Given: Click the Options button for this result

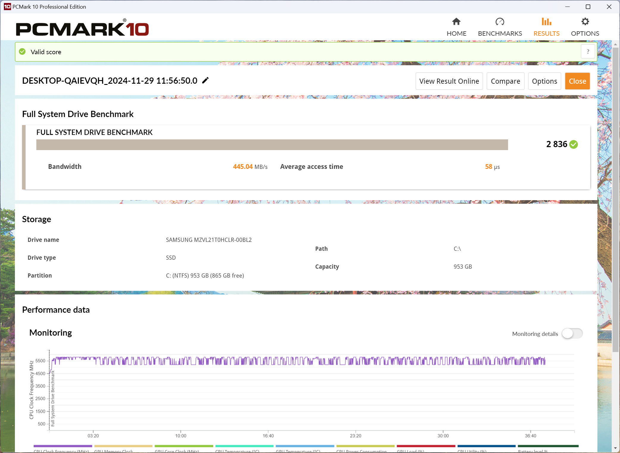Looking at the screenshot, I should [x=544, y=81].
